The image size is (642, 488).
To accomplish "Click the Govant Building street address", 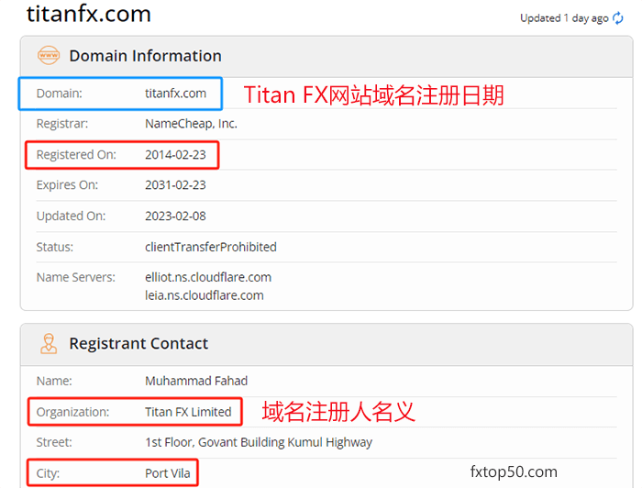I will tap(259, 442).
